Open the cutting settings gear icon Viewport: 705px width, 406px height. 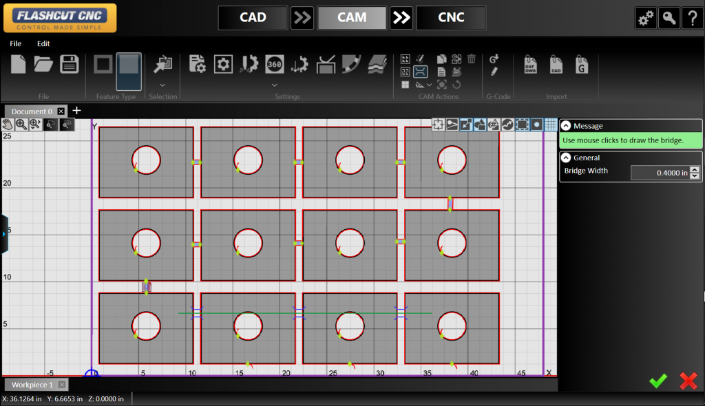click(x=223, y=64)
